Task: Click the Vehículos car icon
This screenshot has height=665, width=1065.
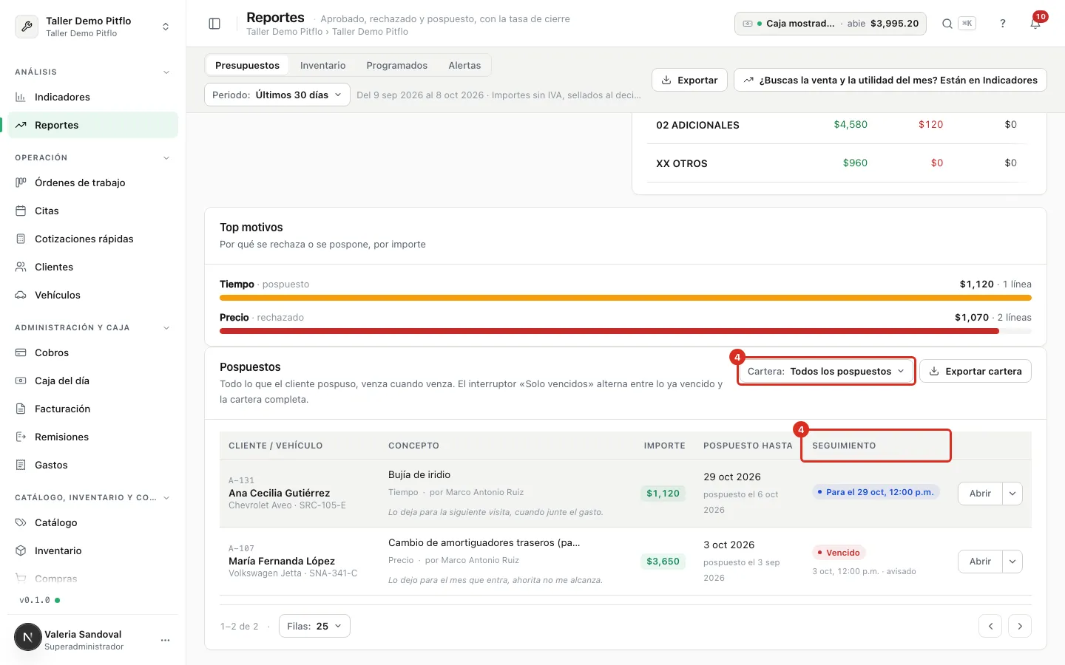Action: pyautogui.click(x=21, y=295)
